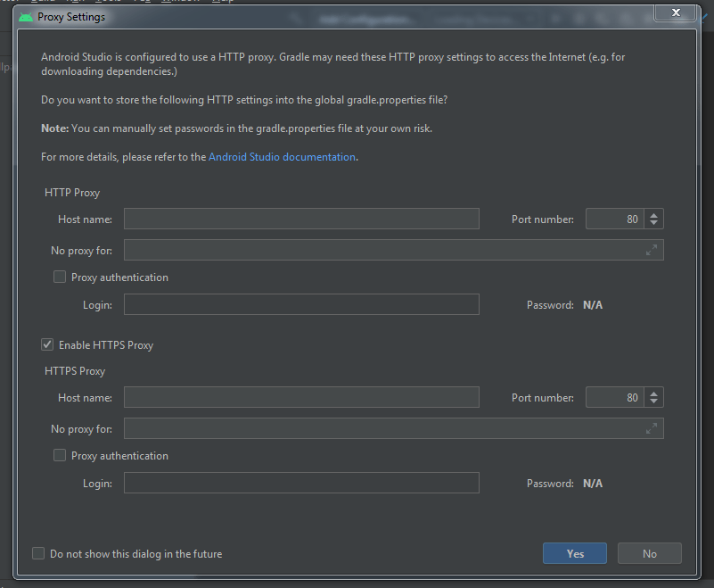This screenshot has height=588, width=714.
Task: Increment the HTTPS Proxy port number
Action: [x=653, y=393]
